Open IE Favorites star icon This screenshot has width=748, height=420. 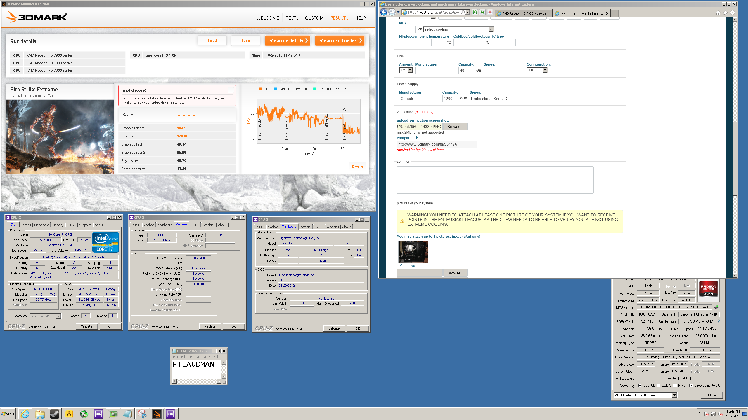[x=725, y=13]
